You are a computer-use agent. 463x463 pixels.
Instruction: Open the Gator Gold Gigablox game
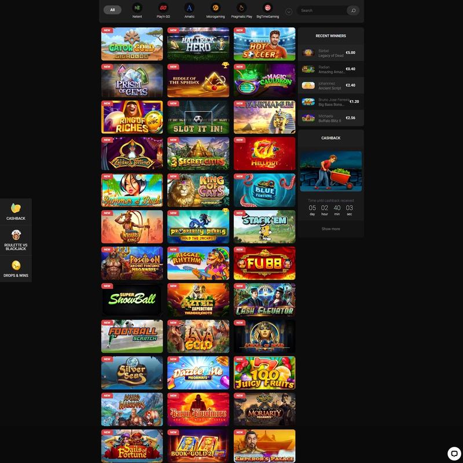(132, 44)
